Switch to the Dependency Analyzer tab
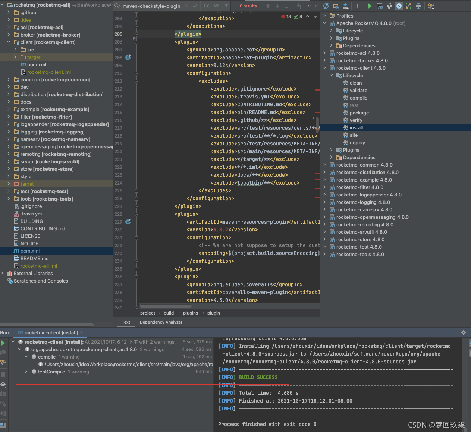 [161, 322]
